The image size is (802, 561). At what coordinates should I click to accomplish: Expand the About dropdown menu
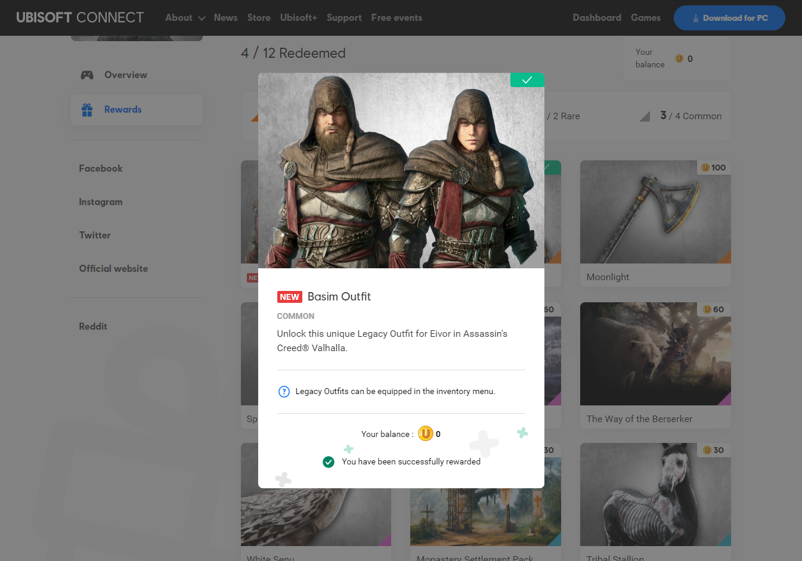pyautogui.click(x=185, y=18)
